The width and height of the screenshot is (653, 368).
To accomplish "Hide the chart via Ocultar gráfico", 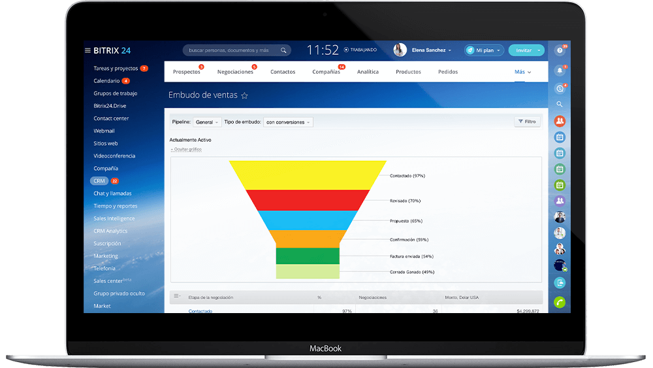I will 187,149.
